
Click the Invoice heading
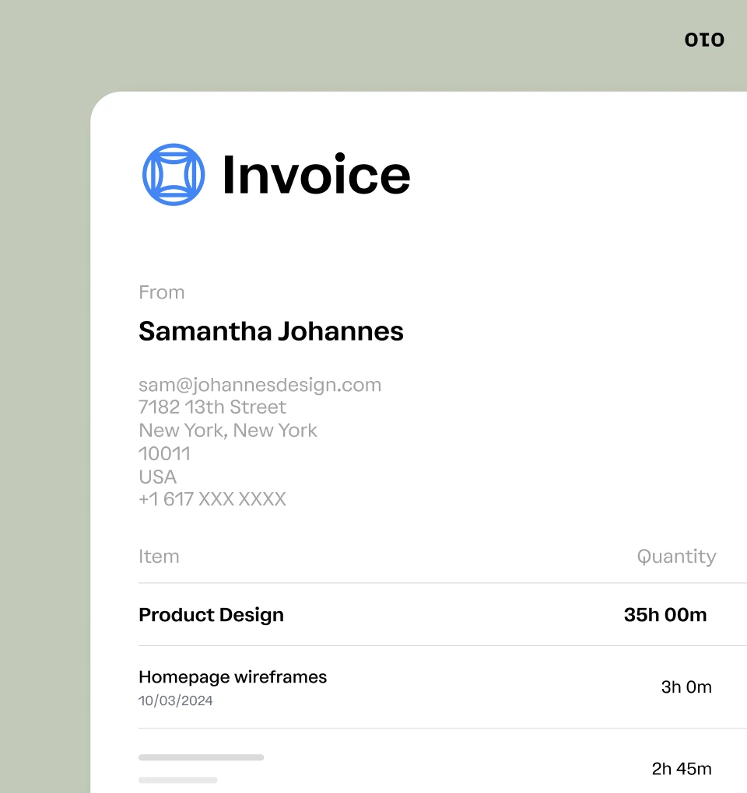(x=316, y=175)
